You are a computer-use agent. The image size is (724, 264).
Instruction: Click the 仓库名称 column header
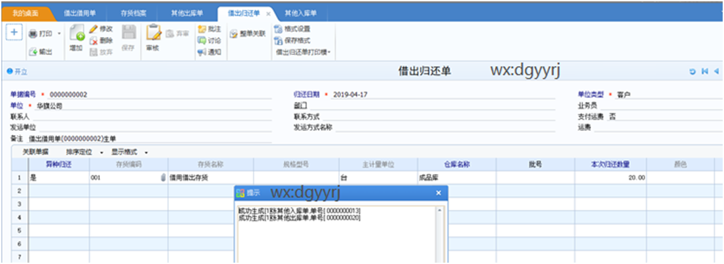pyautogui.click(x=457, y=164)
